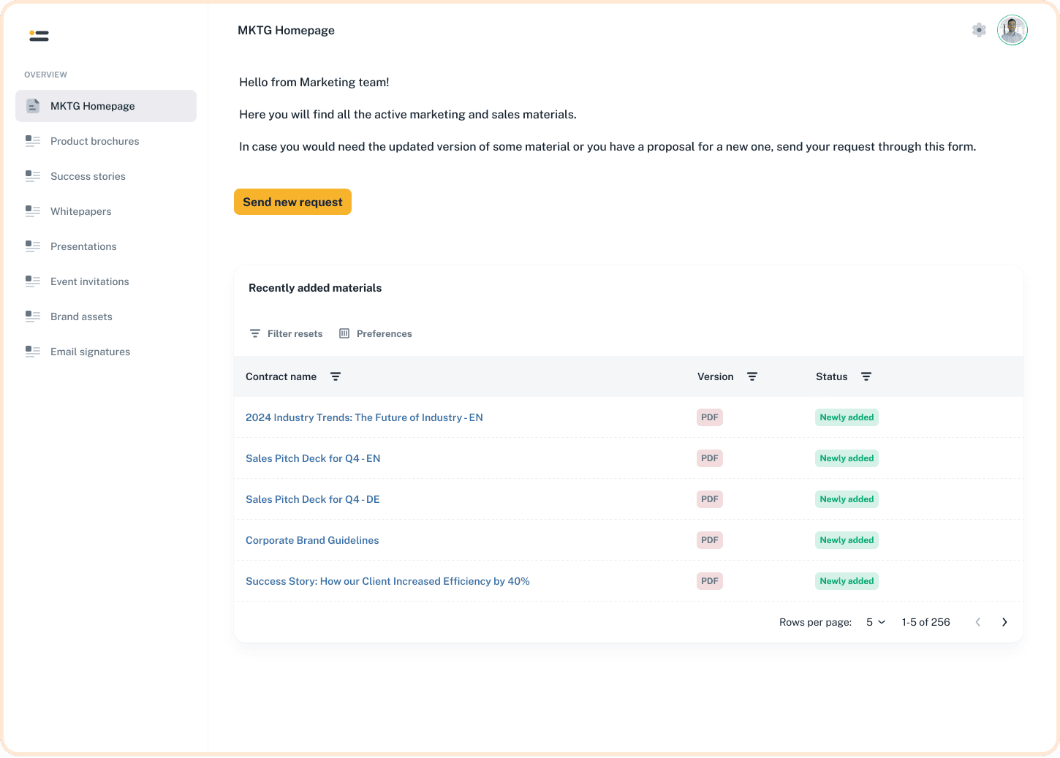Click the OVERVIEW sidebar label

45,75
